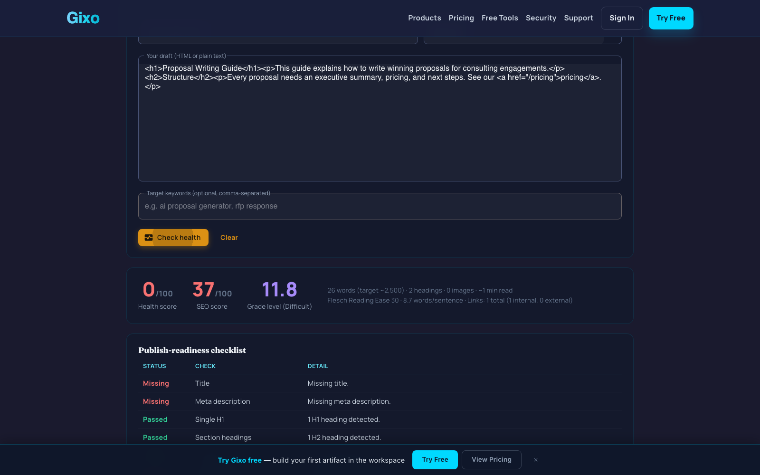The height and width of the screenshot is (475, 760).
Task: Click the SEO score value 37/100
Action: click(212, 289)
